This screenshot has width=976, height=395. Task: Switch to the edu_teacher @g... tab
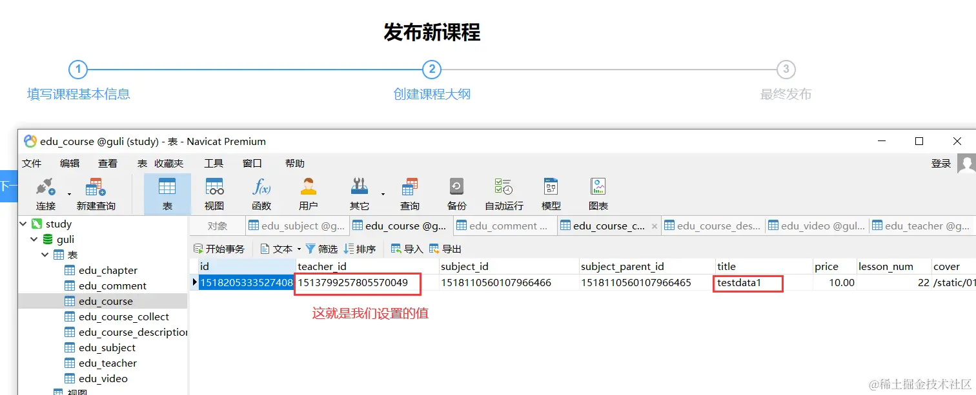(x=921, y=226)
